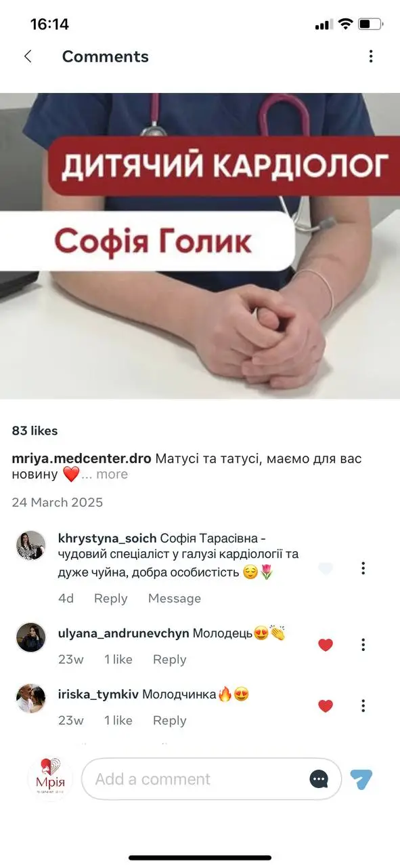Open the sticker bubble icon in comment box
The width and height of the screenshot is (400, 868).
tap(319, 779)
